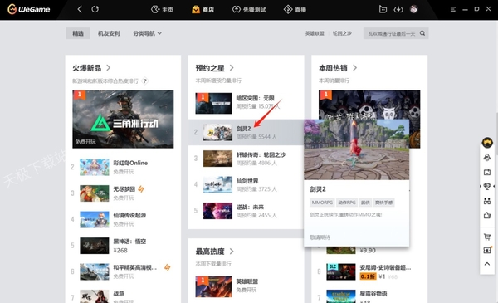The height and width of the screenshot is (303, 498).
Task: Open the 剑灵2 reservation row
Action: click(x=247, y=133)
